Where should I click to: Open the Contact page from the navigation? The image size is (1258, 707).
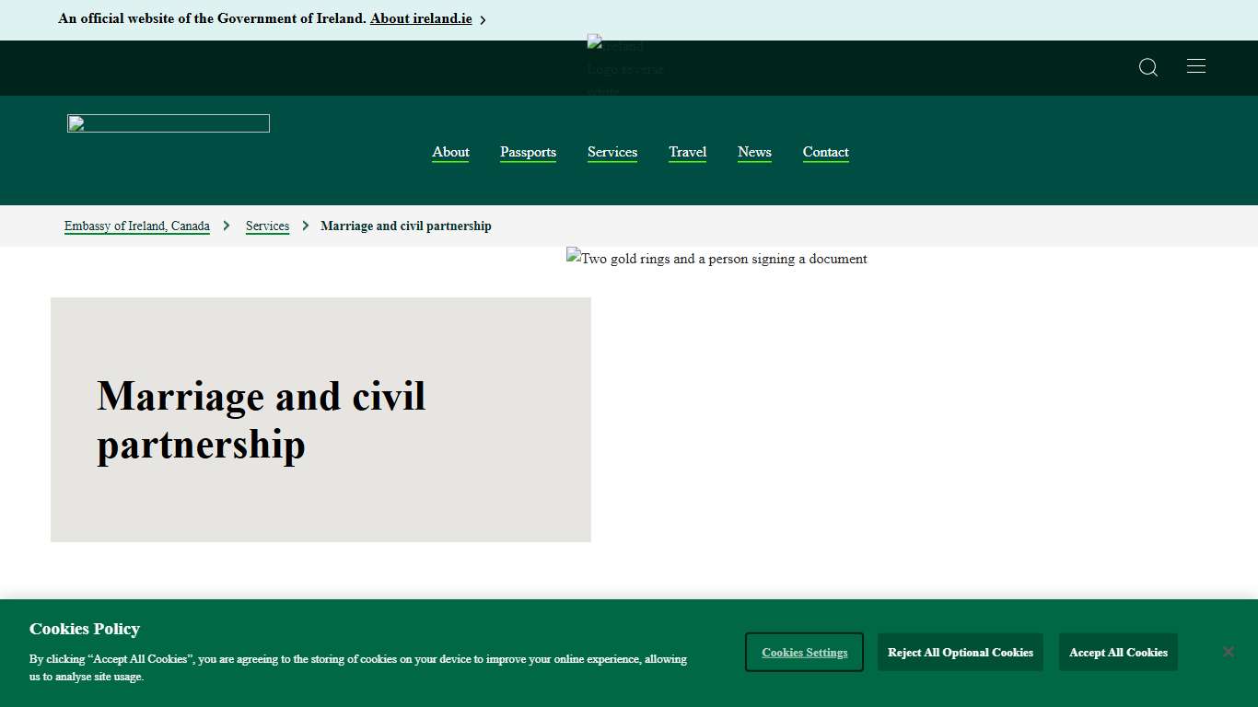point(825,152)
